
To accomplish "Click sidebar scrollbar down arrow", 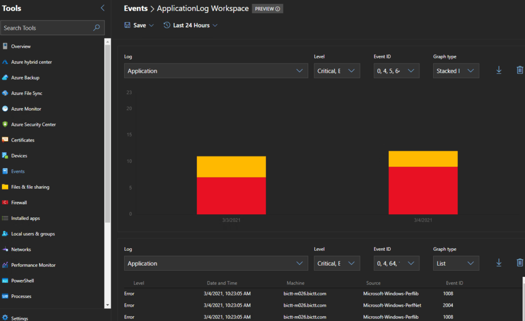I will [x=108, y=305].
